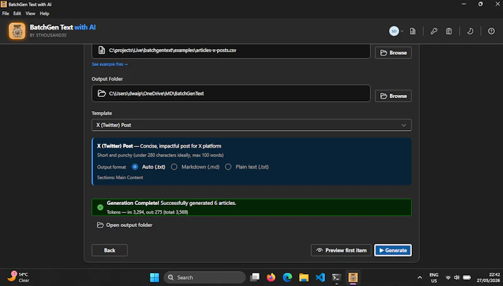Image resolution: width=503 pixels, height=286 pixels.
Task: Click the green success checkmark icon
Action: [x=101, y=207]
